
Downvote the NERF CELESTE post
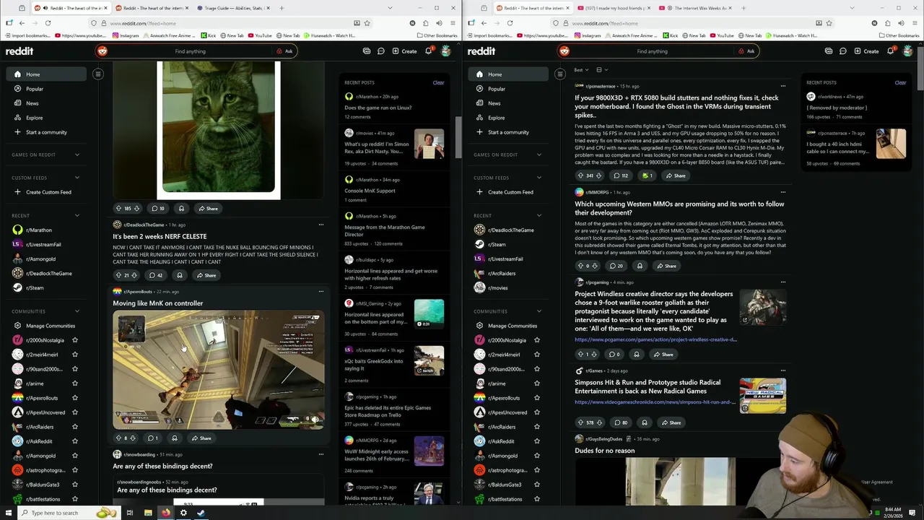(x=134, y=275)
